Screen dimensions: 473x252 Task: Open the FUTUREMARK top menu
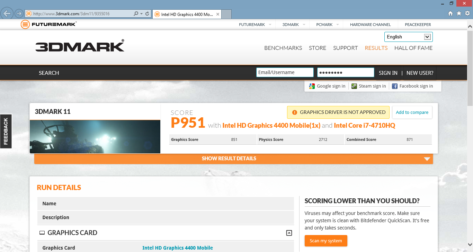252,25
